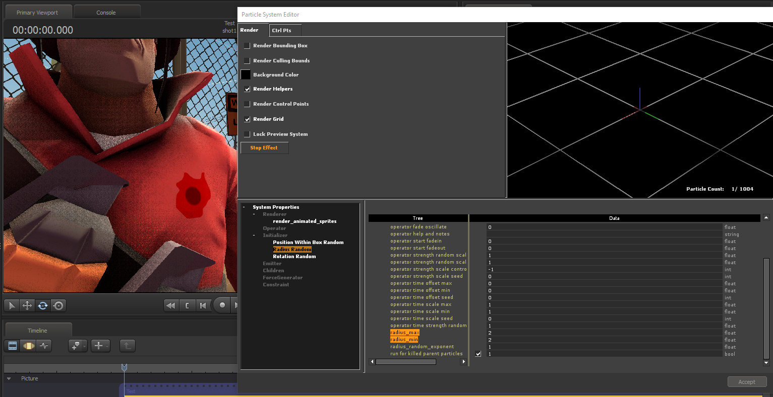Switch to the Motion Editor icon
The image size is (773, 397).
coord(29,346)
